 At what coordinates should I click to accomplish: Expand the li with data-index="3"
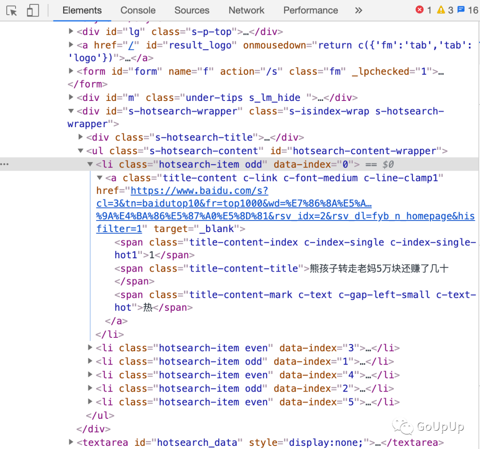90,348
